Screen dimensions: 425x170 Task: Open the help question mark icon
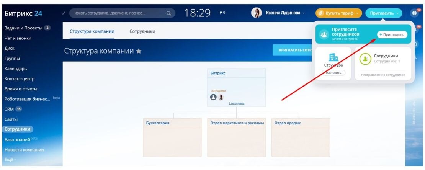(x=414, y=13)
